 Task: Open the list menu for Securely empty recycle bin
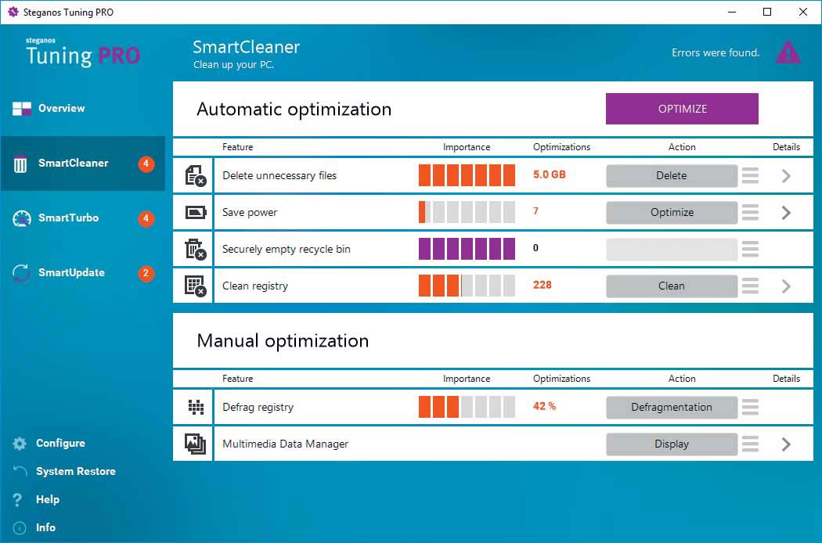(750, 249)
